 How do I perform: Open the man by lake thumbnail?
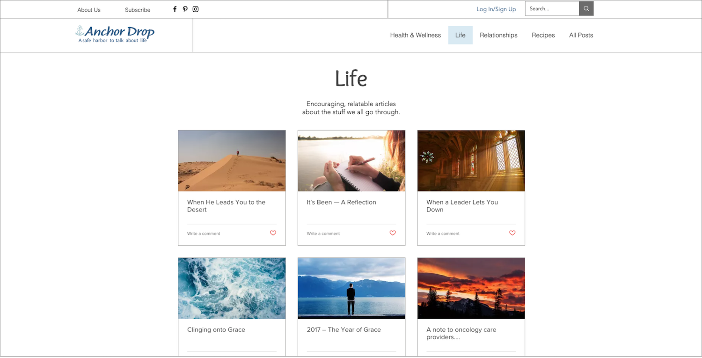[x=351, y=288]
